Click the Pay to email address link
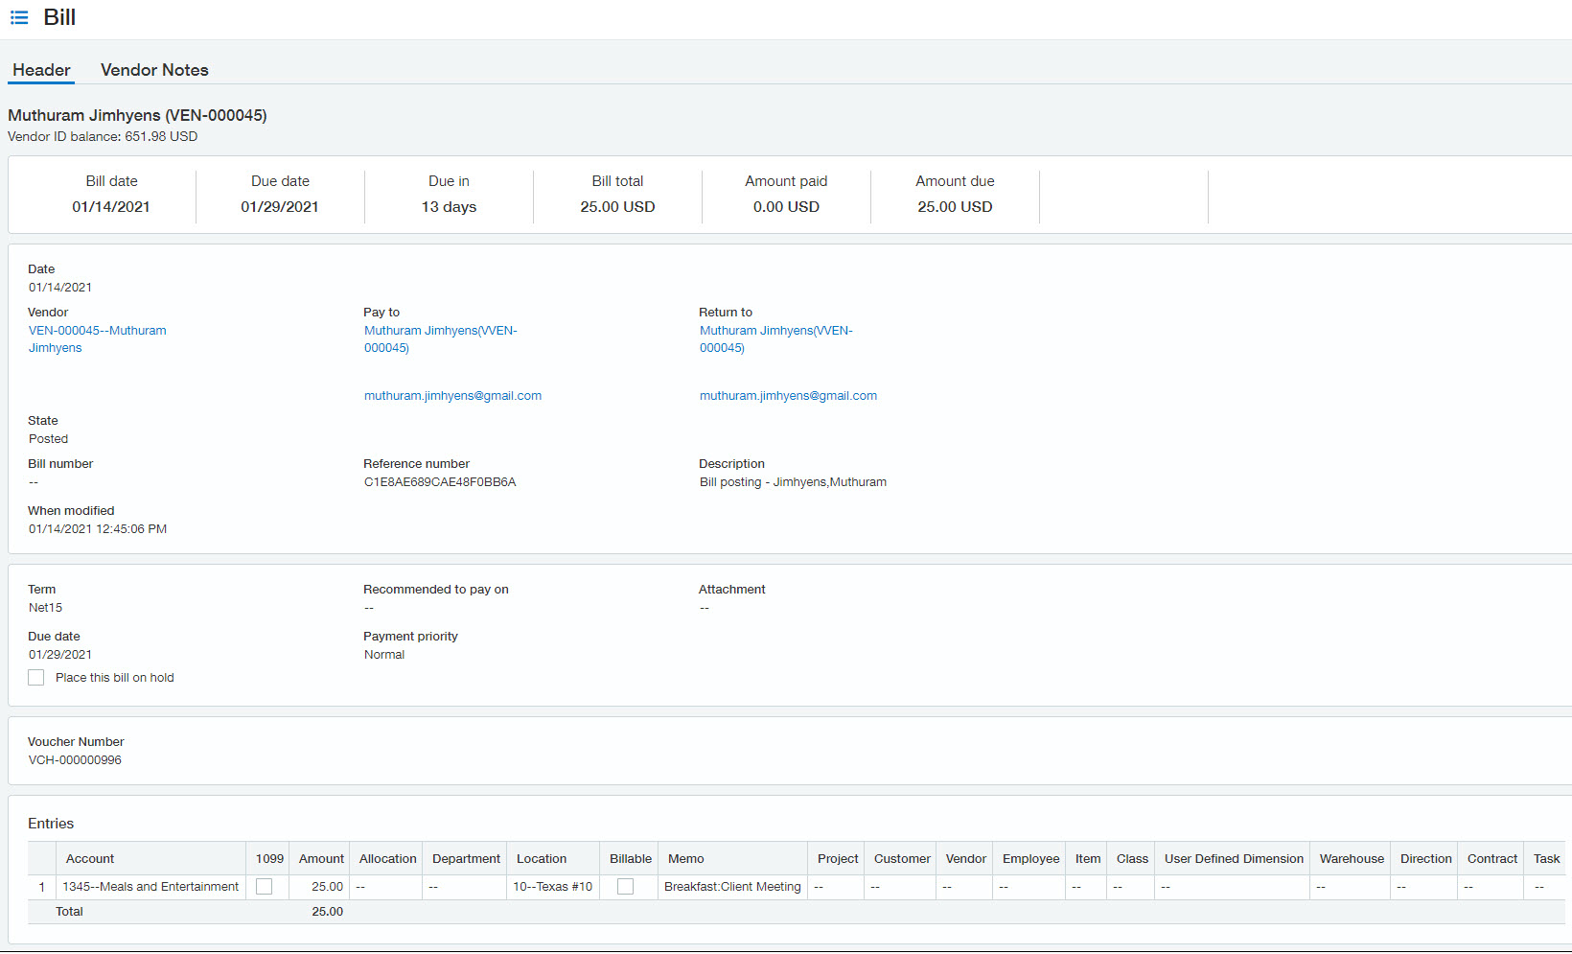The width and height of the screenshot is (1572, 954). point(452,396)
